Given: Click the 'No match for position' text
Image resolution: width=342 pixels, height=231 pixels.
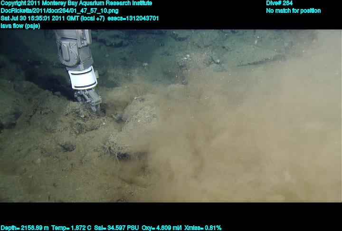Looking at the screenshot, I should [293, 10].
